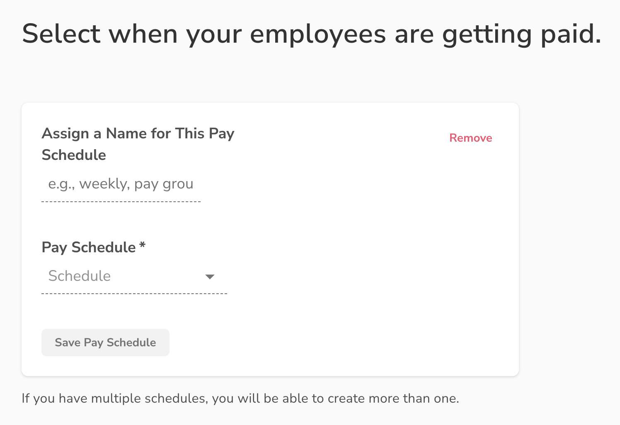Expand pay schedule options with the caret
Screen dimensions: 620x425
tap(210, 277)
